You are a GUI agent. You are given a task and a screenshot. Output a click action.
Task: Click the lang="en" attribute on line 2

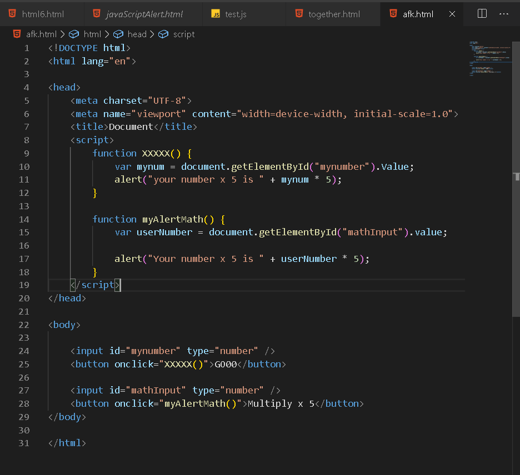click(106, 61)
